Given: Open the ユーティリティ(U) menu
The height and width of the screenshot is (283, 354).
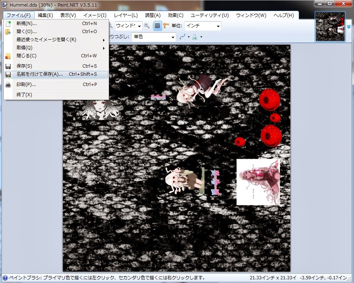Looking at the screenshot, I should 210,15.
